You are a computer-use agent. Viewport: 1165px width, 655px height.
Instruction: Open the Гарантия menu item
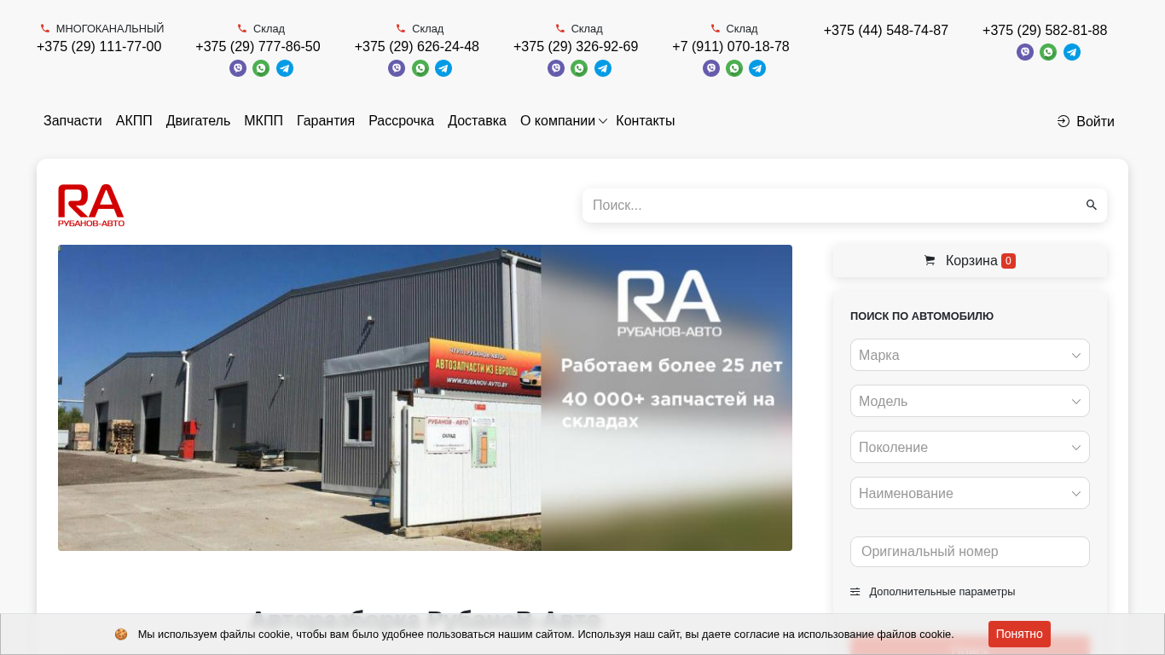(x=326, y=121)
